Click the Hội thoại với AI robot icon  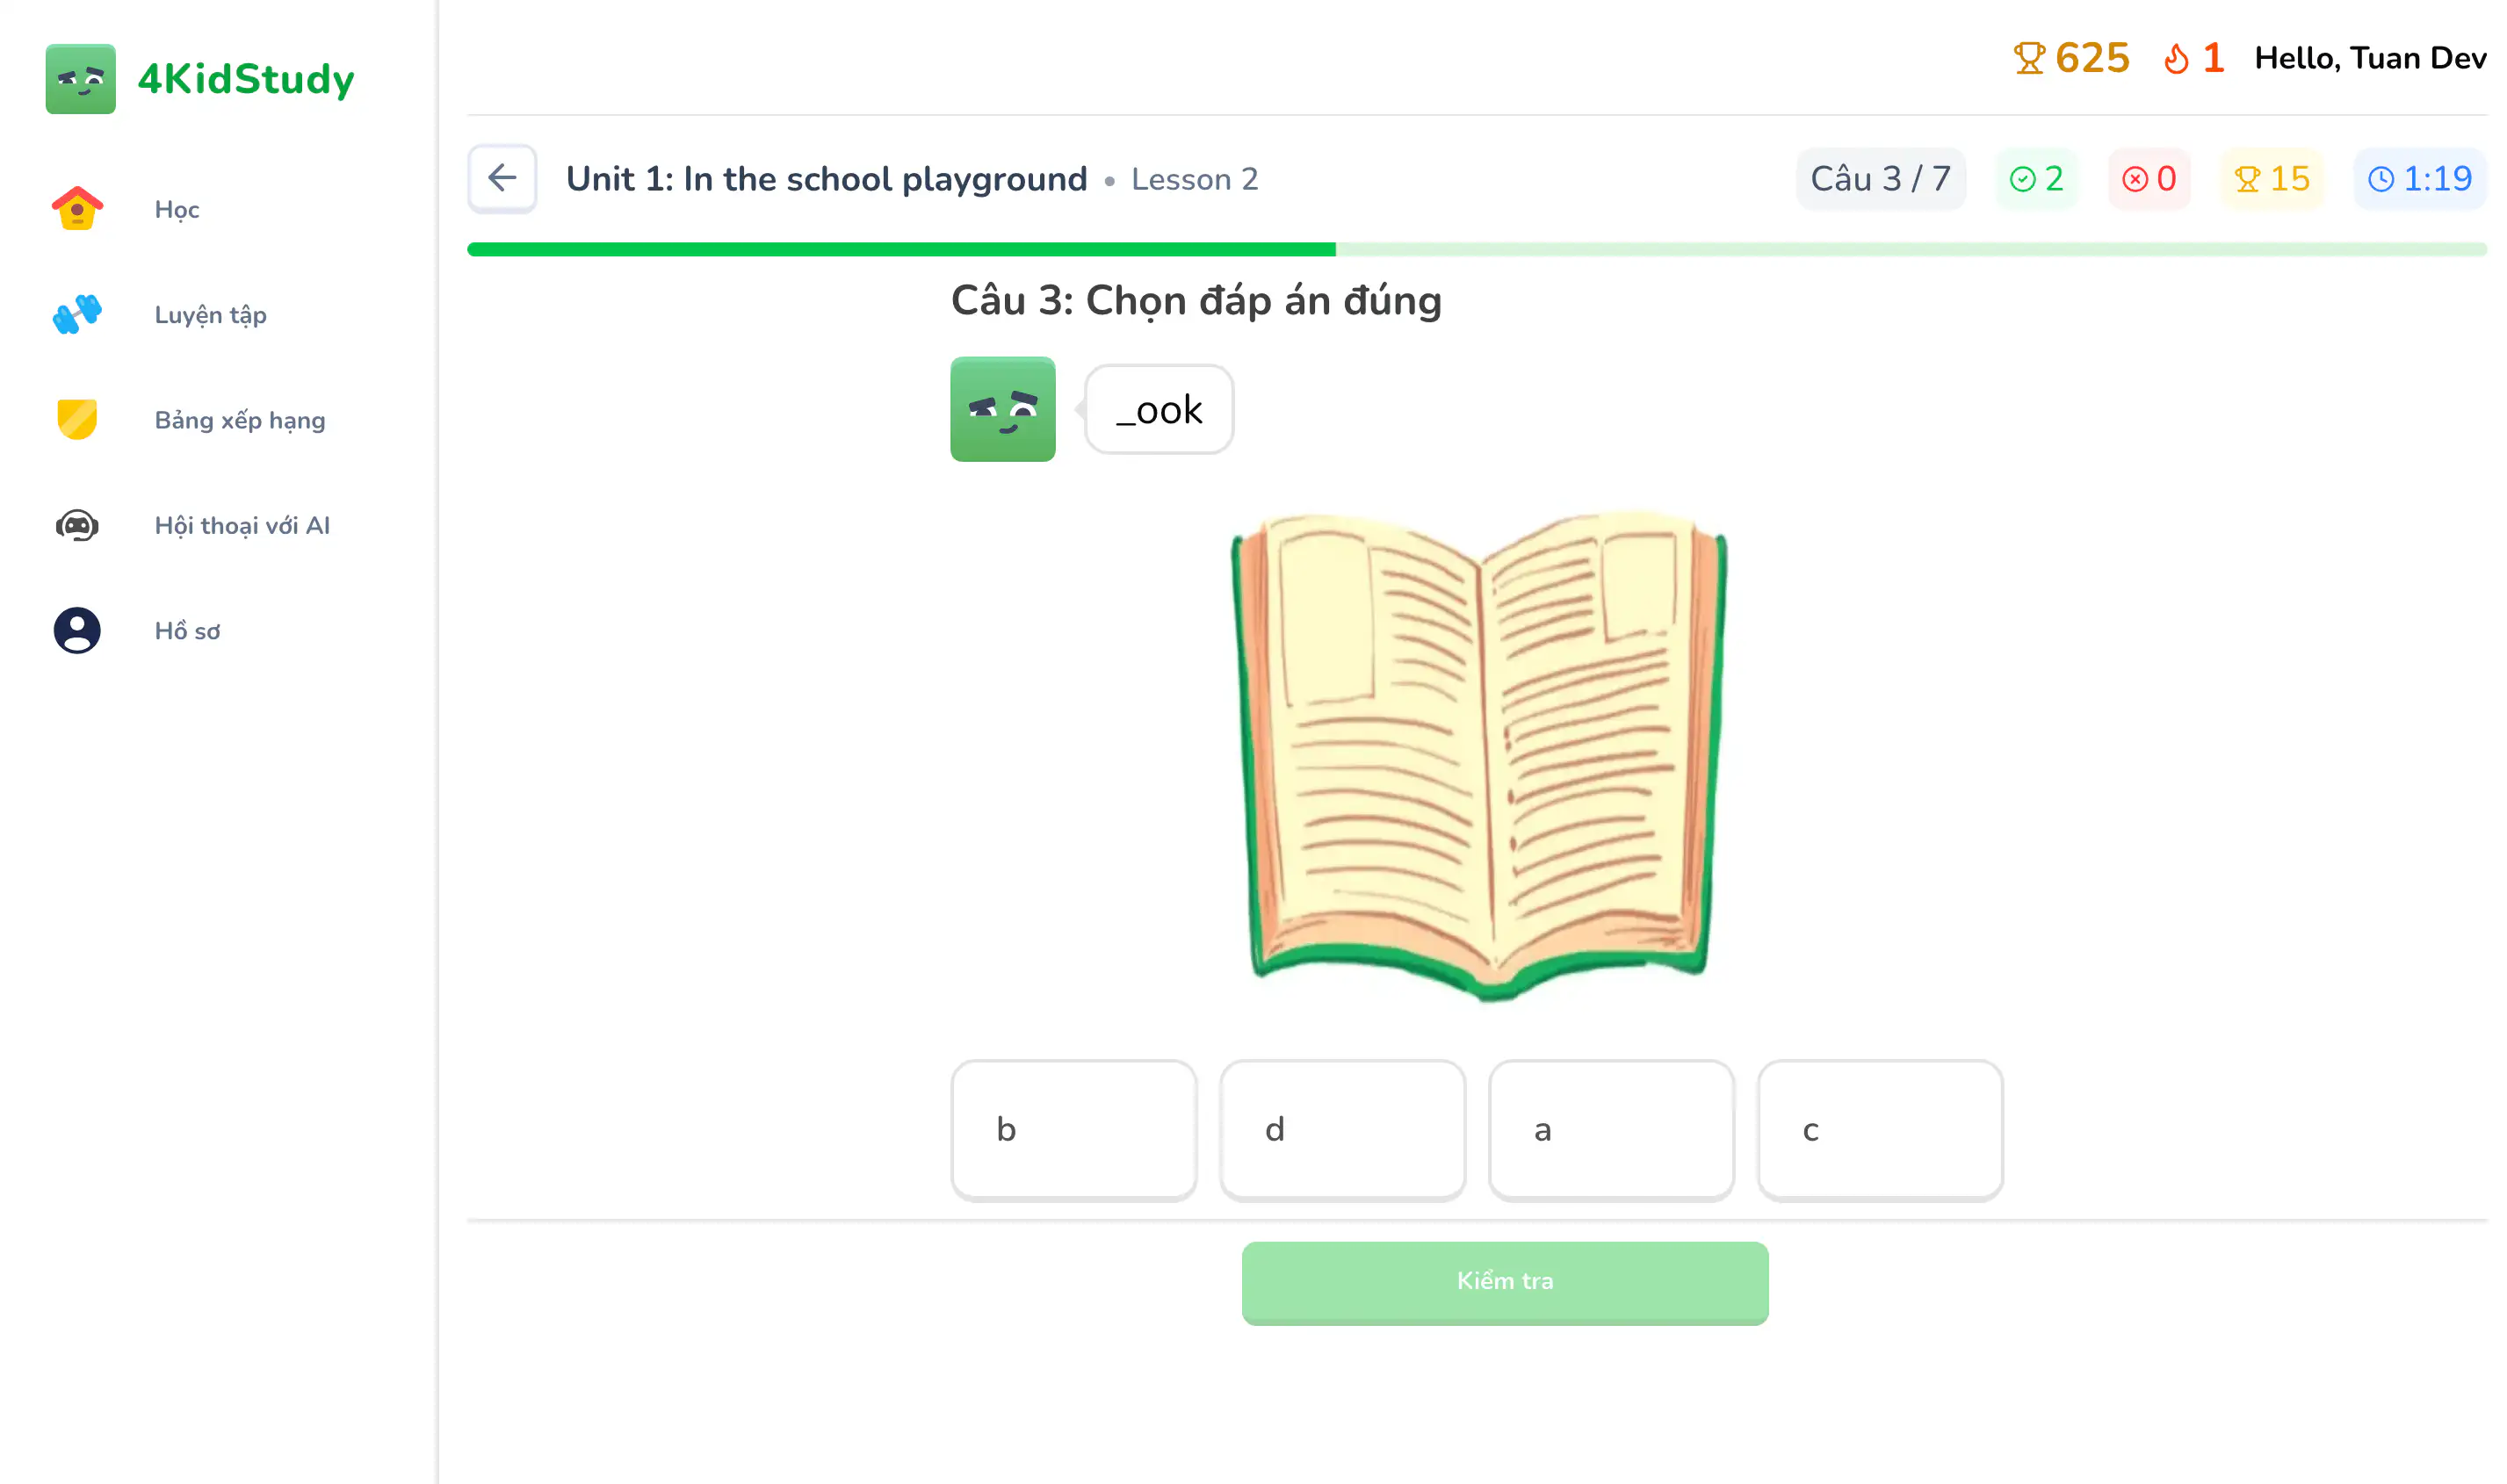[78, 525]
